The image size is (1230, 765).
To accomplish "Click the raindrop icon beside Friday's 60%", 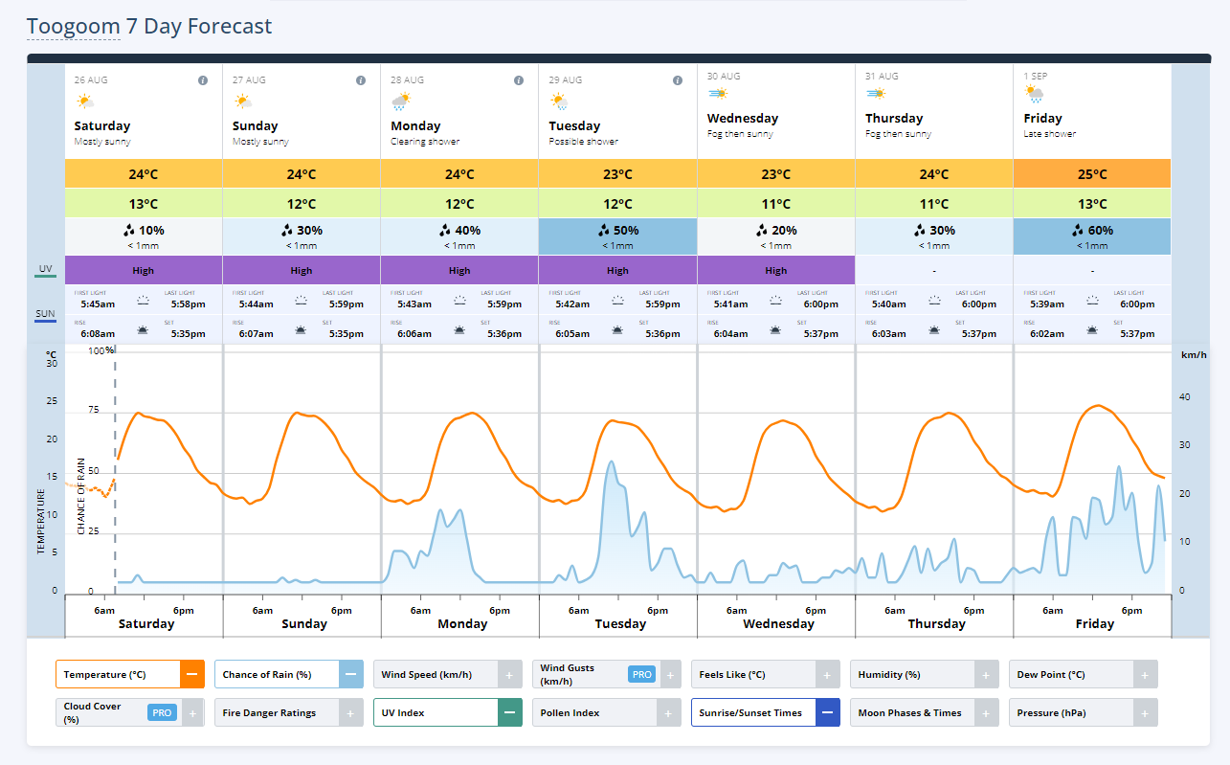I will [1077, 230].
